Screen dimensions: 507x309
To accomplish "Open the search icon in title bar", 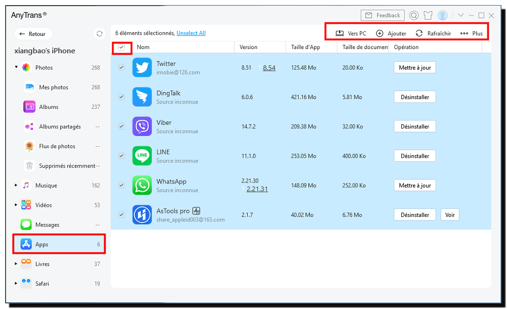I will tap(414, 16).
